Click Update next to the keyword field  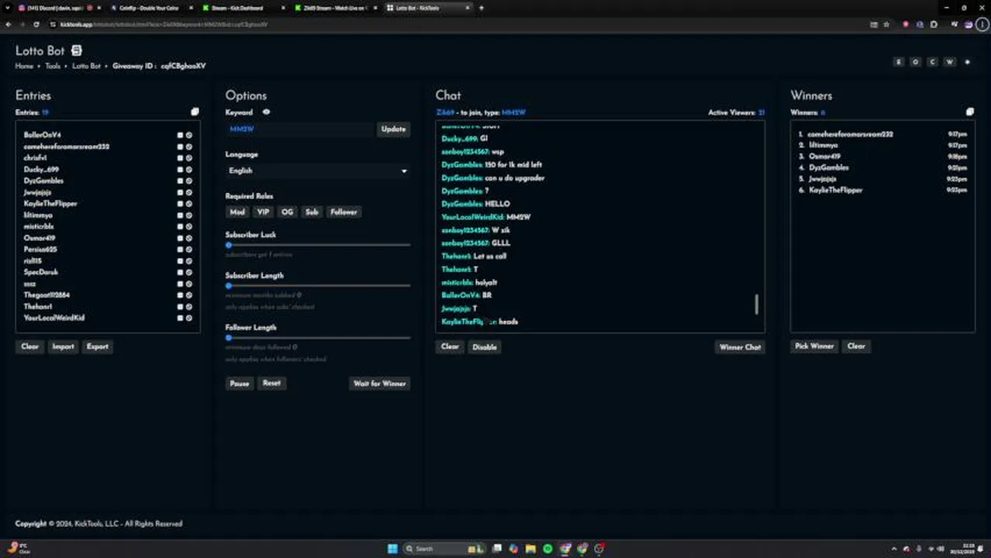click(x=393, y=129)
